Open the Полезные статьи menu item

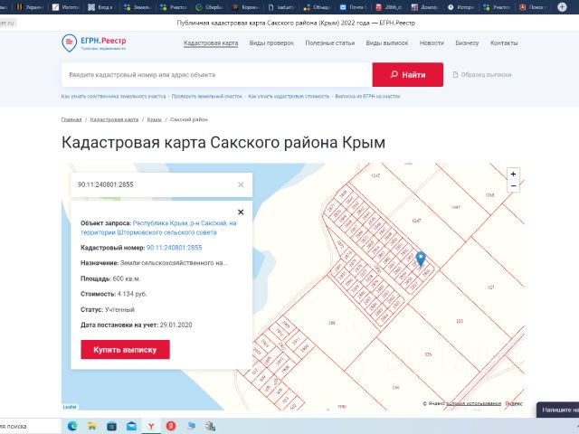[x=329, y=43]
